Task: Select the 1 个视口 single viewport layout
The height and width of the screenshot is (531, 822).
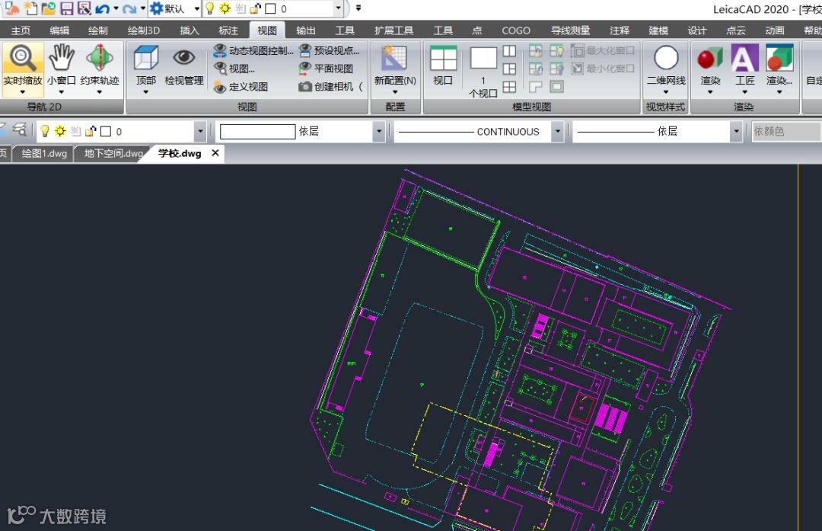Action: [483, 72]
